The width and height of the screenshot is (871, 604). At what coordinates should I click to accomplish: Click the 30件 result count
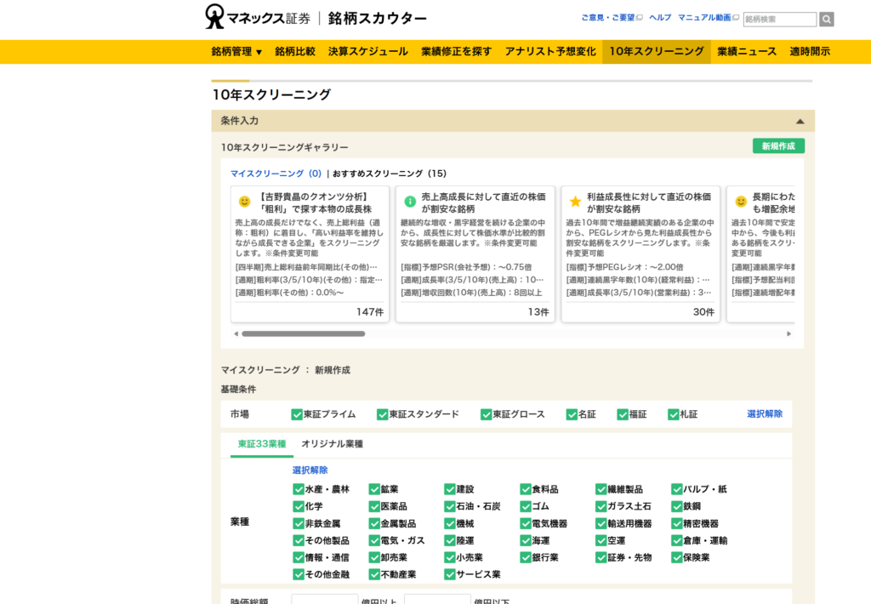[x=703, y=312]
